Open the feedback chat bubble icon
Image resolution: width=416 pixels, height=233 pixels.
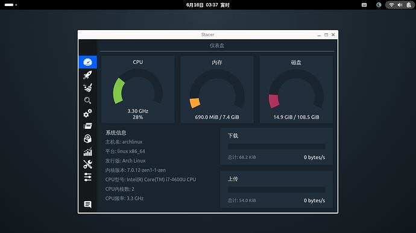click(87, 204)
